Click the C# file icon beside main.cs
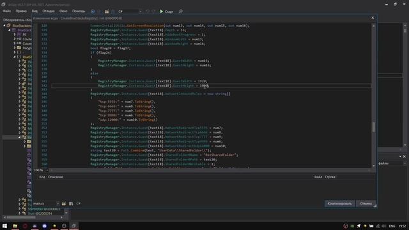 [78, 204]
